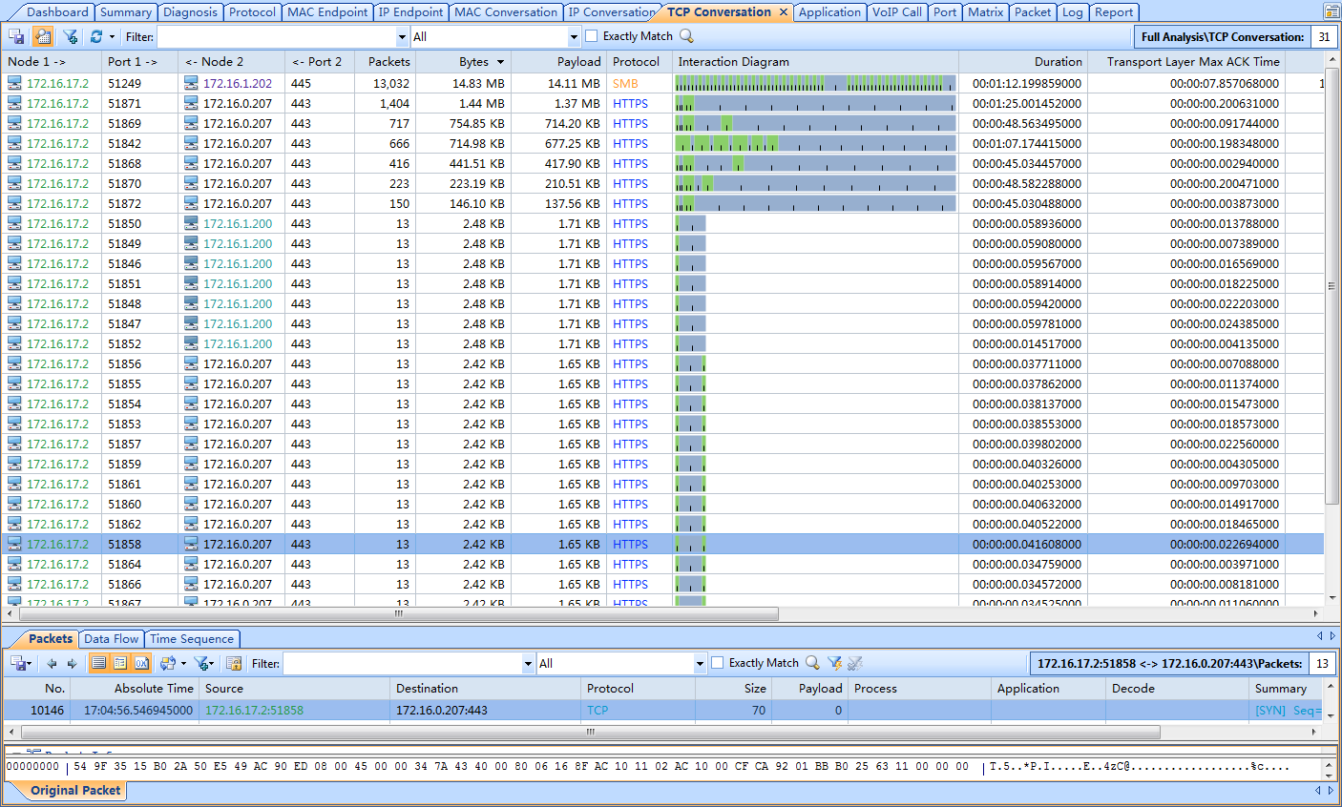Switch to the Summary tab

coord(125,12)
